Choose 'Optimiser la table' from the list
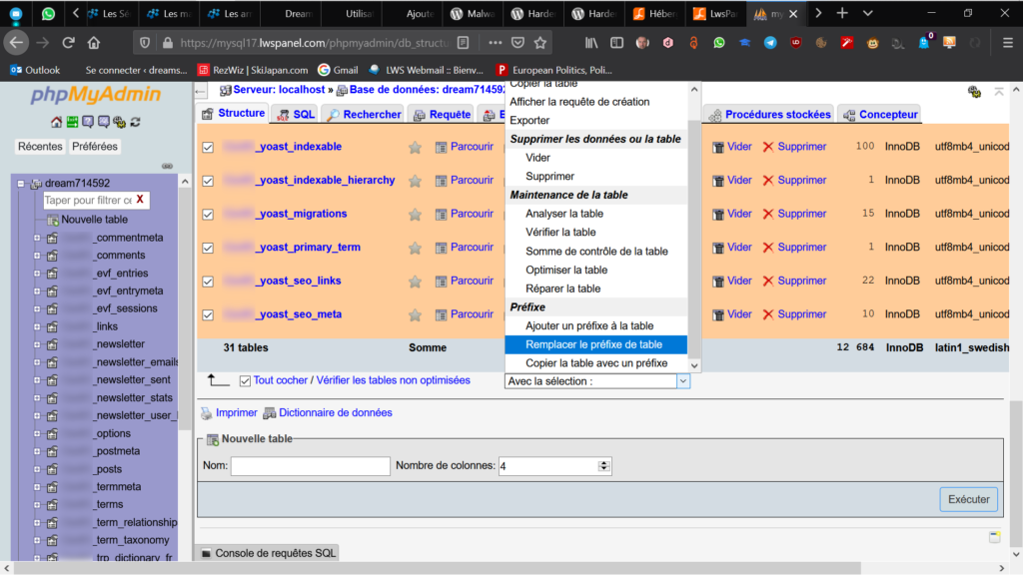This screenshot has height=575, width=1023. coord(595,270)
